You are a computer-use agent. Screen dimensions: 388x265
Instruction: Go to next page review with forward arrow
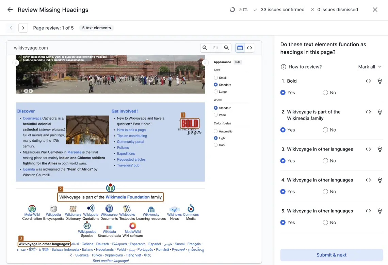click(x=23, y=28)
